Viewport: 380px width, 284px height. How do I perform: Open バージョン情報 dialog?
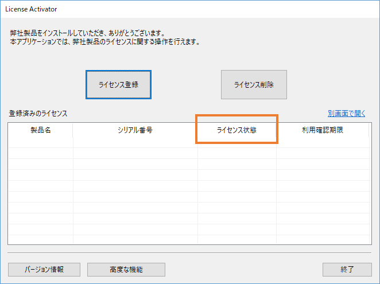44,270
